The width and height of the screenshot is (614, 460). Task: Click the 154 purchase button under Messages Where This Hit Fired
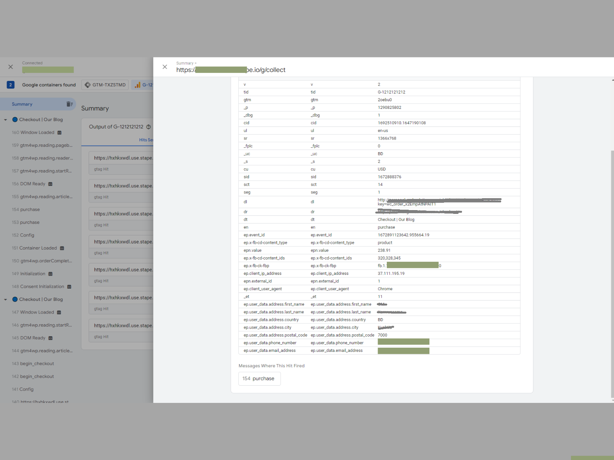tap(259, 379)
